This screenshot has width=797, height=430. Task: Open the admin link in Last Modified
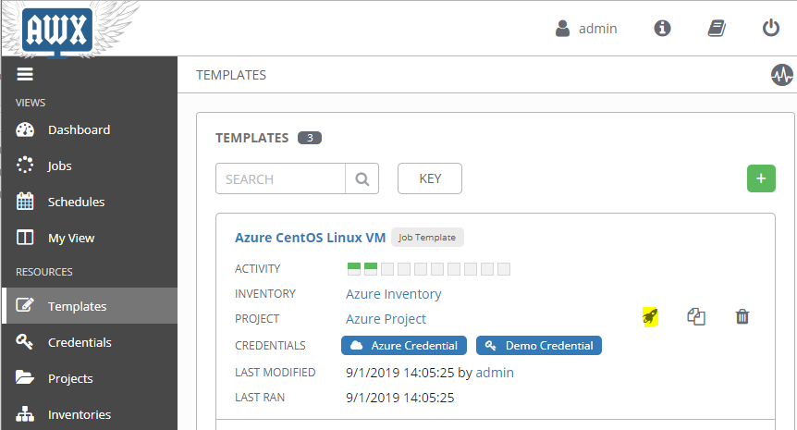point(495,373)
